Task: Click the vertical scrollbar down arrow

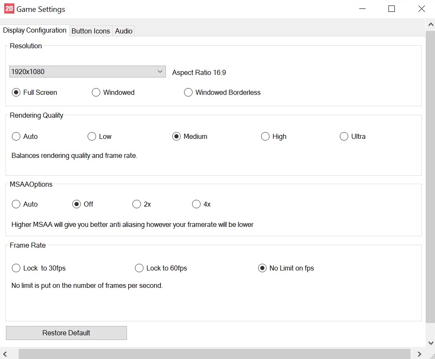Action: (431, 343)
